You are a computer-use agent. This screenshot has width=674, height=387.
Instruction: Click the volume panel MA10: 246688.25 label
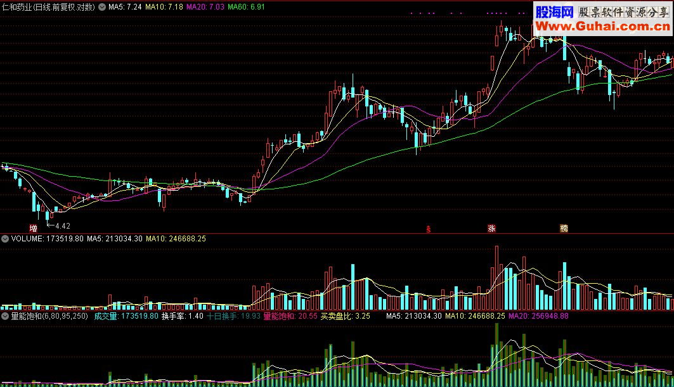pos(176,239)
